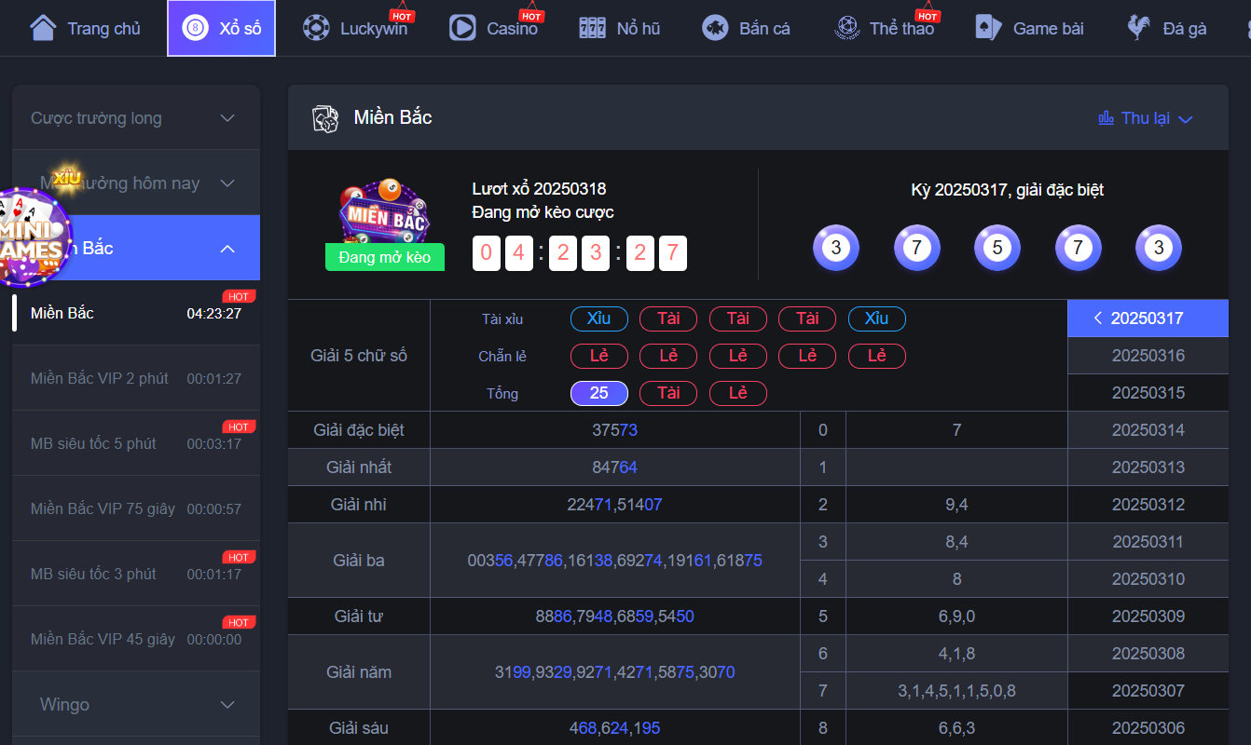Select the Casino play icon

pos(462,28)
